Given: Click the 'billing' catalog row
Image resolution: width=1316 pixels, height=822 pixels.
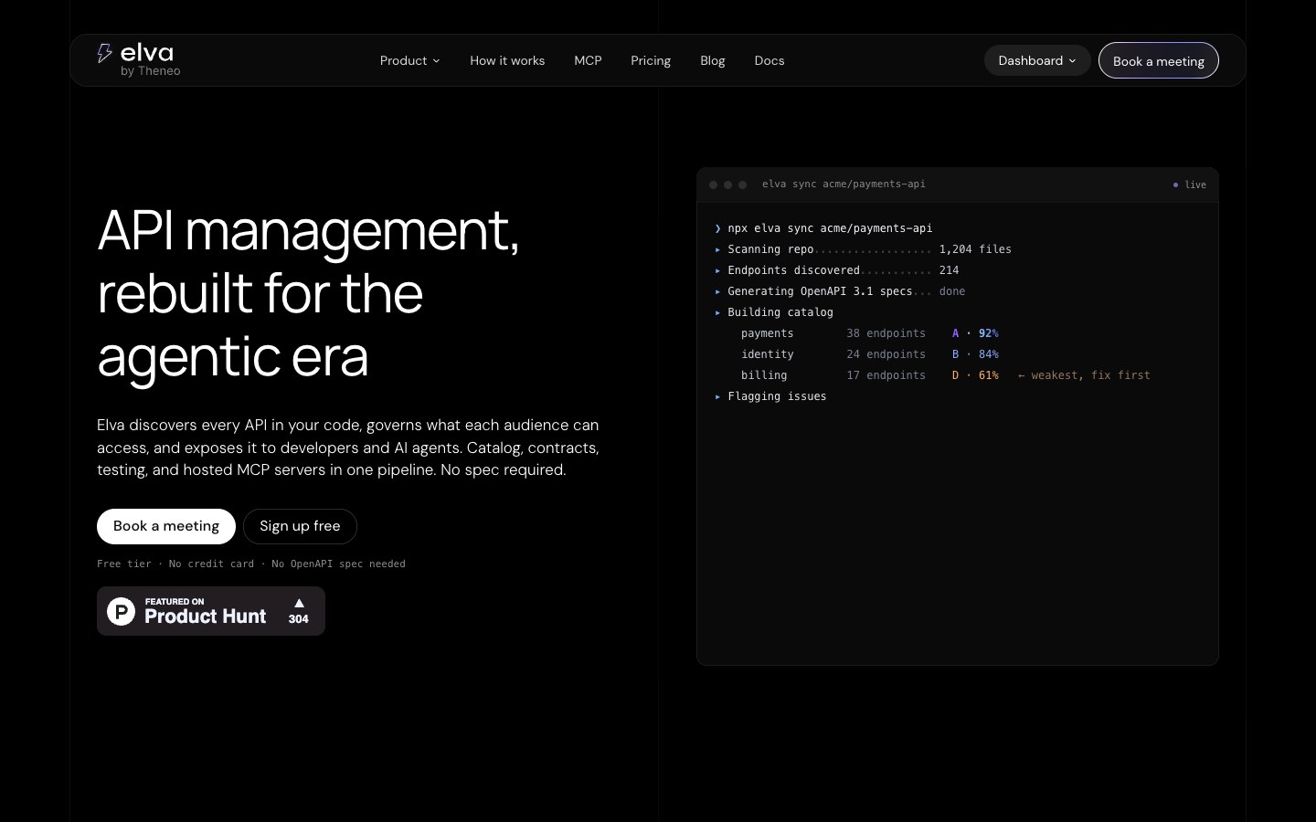Looking at the screenshot, I should (946, 375).
